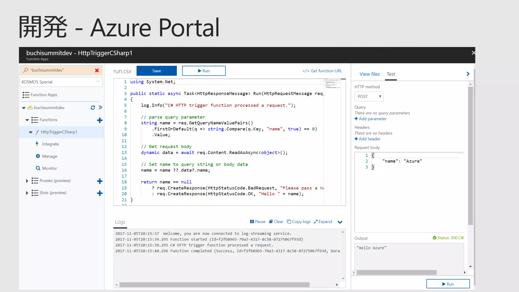
Task: Open the Integrate settings
Action: 50,144
